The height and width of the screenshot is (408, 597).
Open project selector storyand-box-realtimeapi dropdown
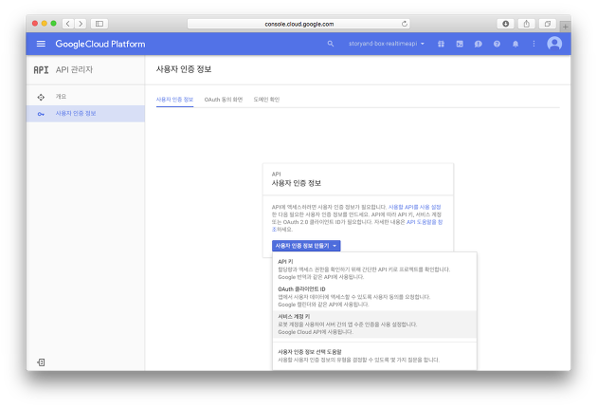pos(386,44)
